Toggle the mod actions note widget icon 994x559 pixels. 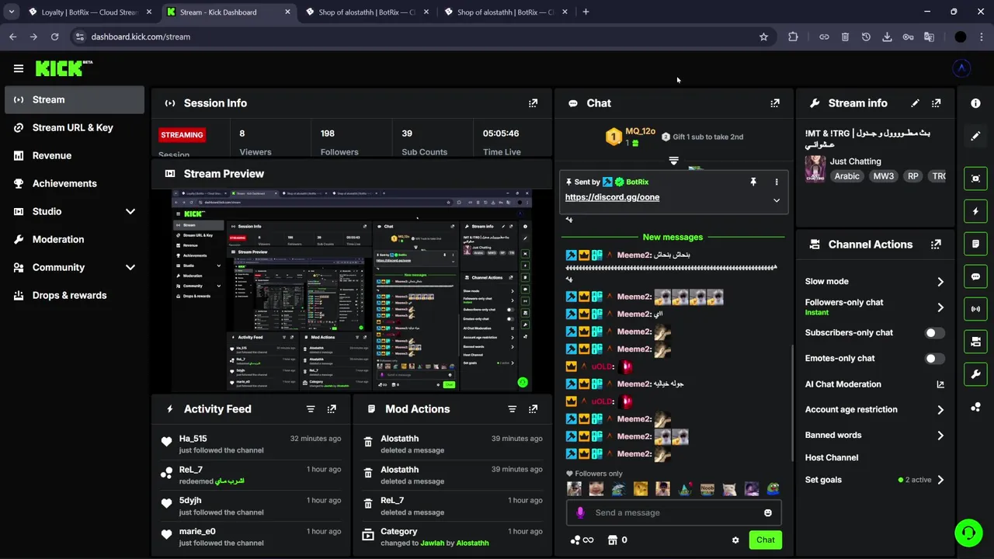[975, 244]
